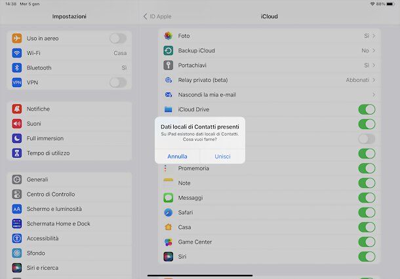400x279 pixels.
Task: Open Foto settings chevron
Action: pos(374,35)
